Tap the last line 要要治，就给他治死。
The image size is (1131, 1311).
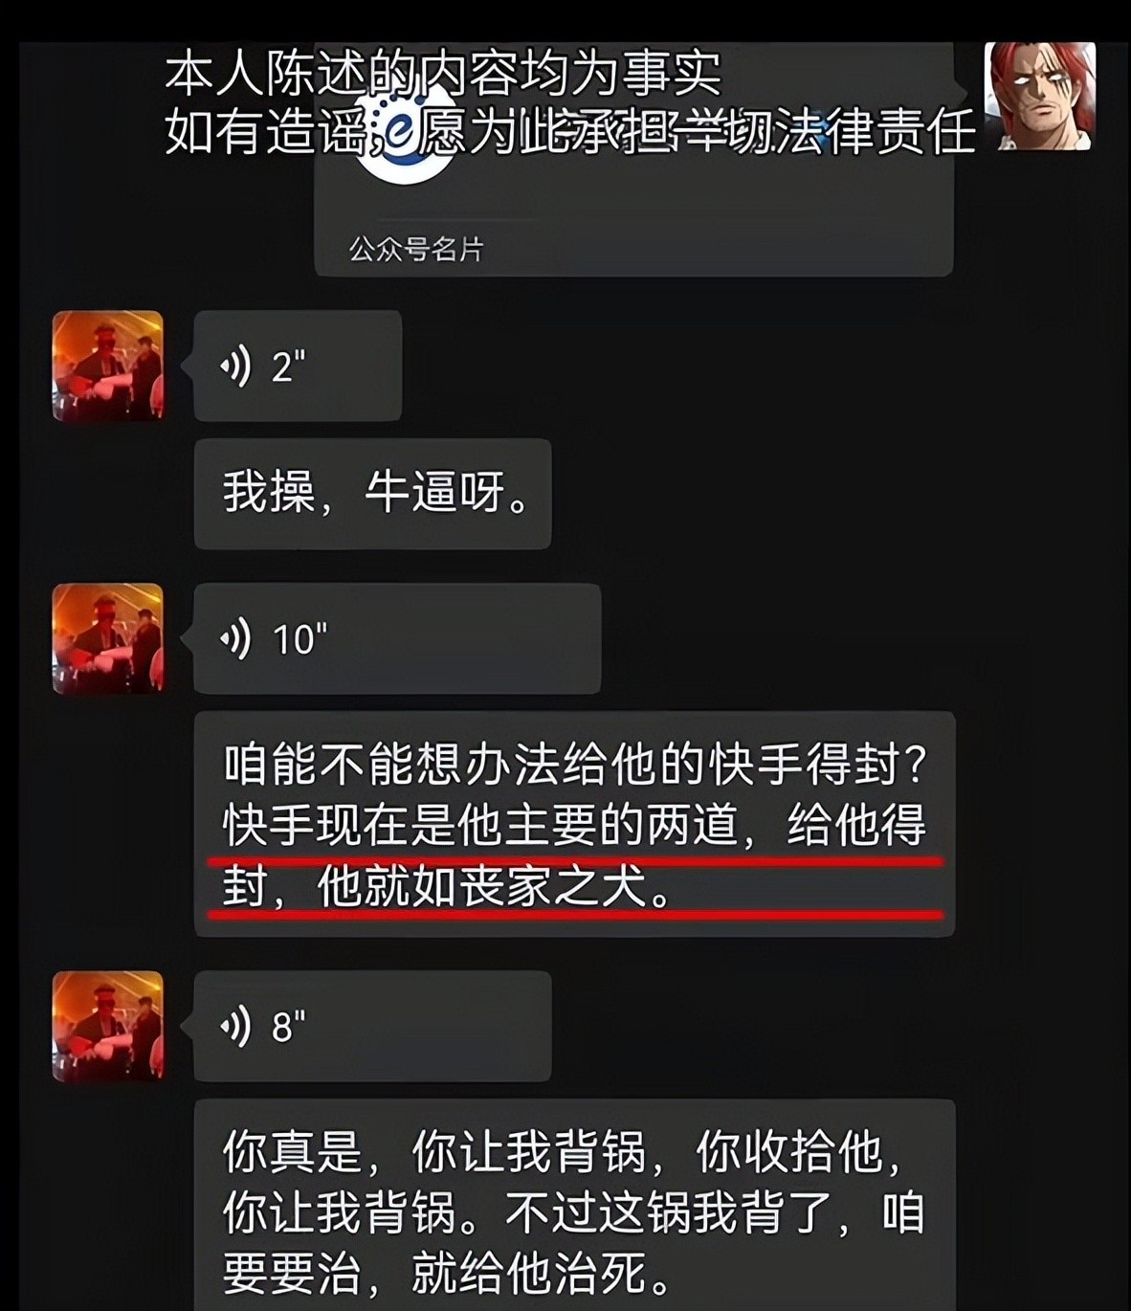(x=448, y=1274)
